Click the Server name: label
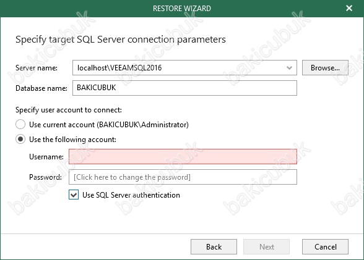Viewport: 364px width, 260px height. coord(37,68)
